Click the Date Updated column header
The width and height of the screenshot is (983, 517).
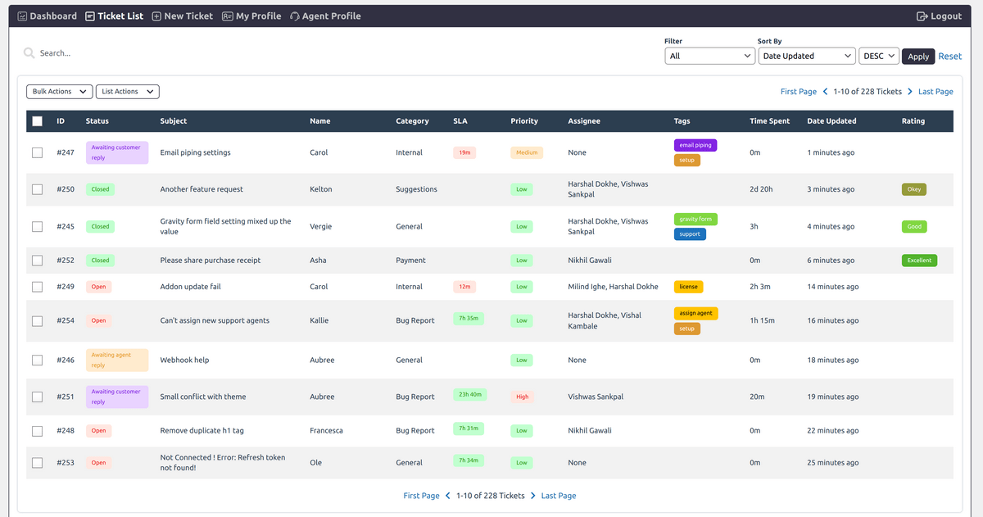coord(831,121)
